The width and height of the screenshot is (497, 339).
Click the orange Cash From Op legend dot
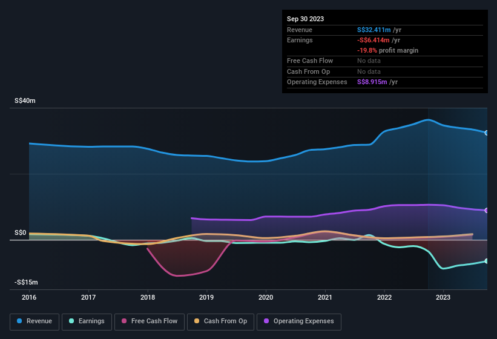(197, 321)
